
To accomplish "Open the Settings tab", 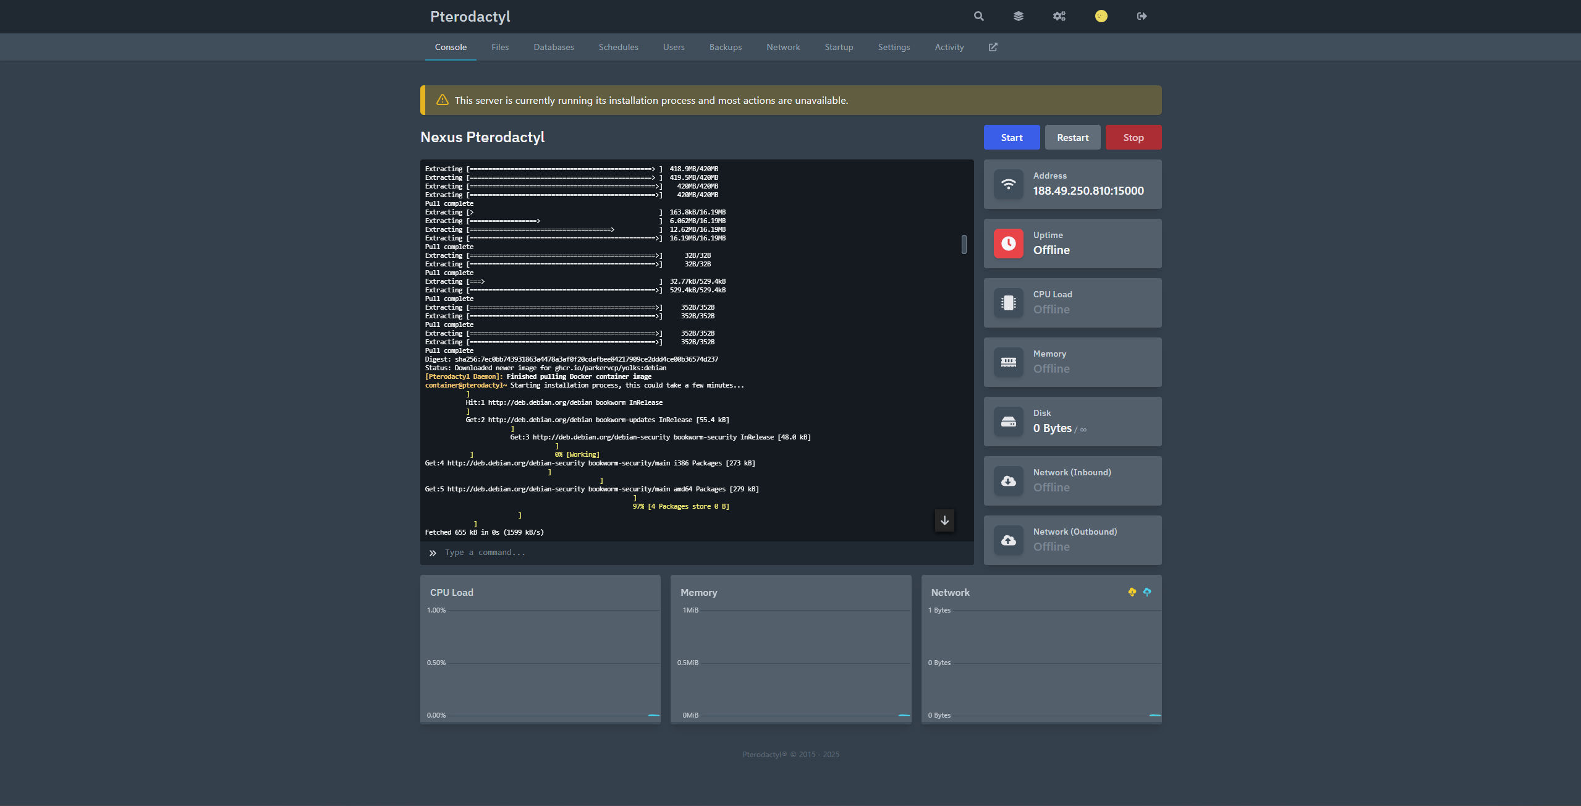I will click(x=894, y=47).
